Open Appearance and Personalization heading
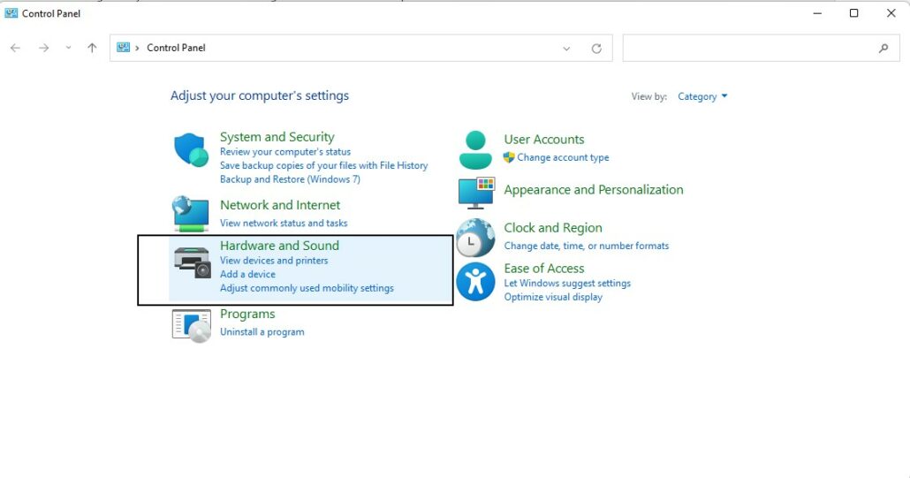The width and height of the screenshot is (910, 478). [593, 190]
